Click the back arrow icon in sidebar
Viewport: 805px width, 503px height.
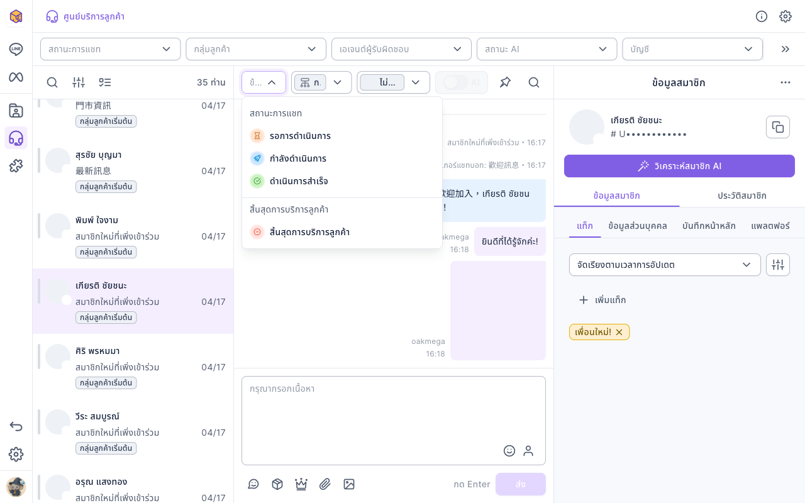(16, 426)
